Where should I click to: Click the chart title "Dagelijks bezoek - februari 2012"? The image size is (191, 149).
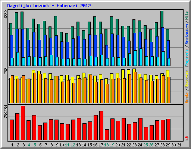[x=49, y=6]
